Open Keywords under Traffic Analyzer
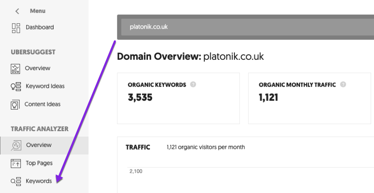Viewport: 374px width, 193px height. [39, 181]
